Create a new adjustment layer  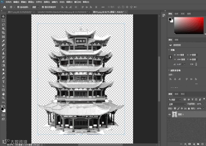[194, 144]
